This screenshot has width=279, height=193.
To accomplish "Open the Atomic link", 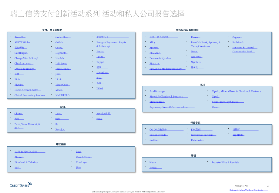I will [x=19, y=157].
